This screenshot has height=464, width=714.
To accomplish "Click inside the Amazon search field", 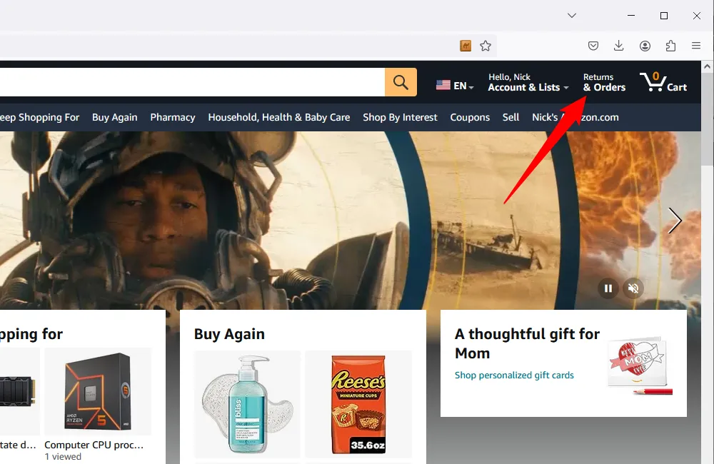I will pos(192,82).
